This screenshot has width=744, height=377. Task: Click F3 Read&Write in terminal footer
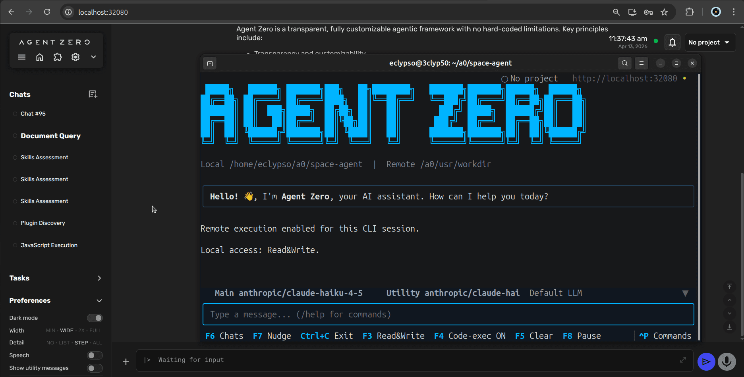394,336
